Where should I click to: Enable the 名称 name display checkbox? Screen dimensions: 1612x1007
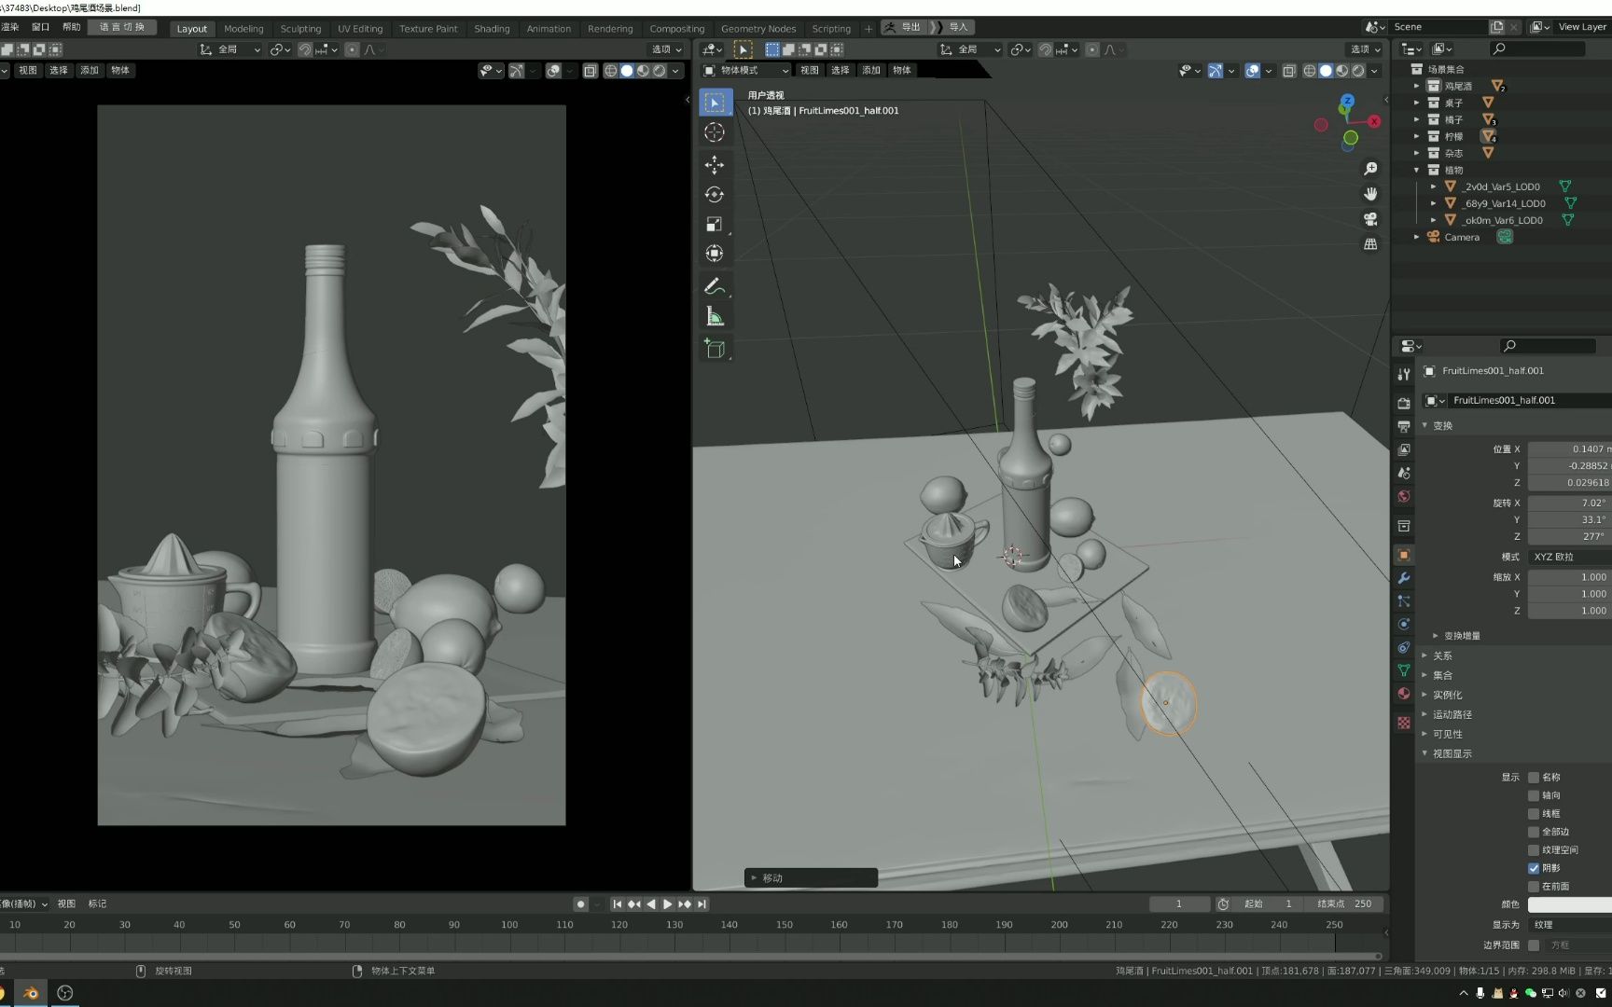(1533, 776)
